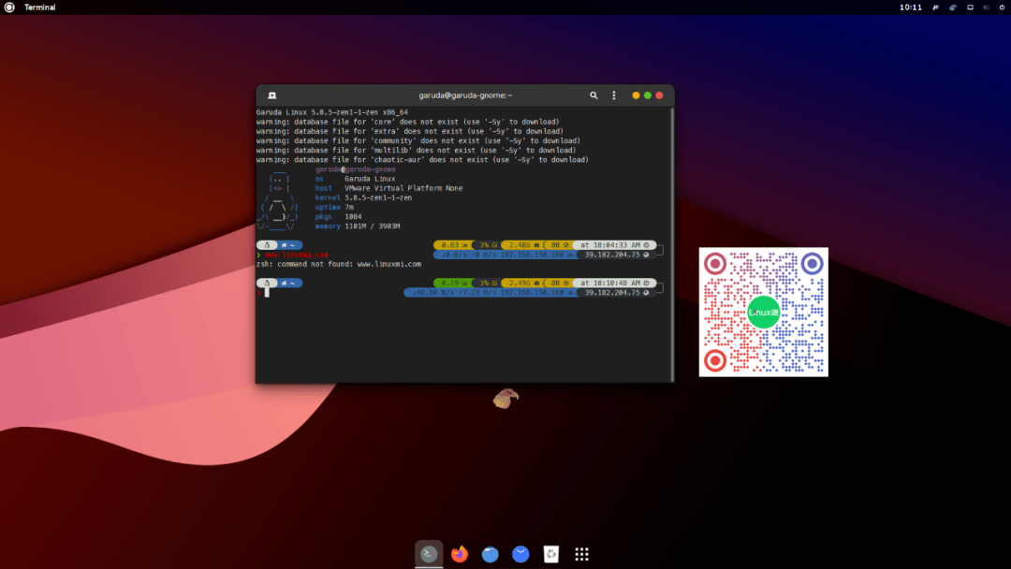
Task: Click the ASCII penguin logo in terminal
Action: 279,199
